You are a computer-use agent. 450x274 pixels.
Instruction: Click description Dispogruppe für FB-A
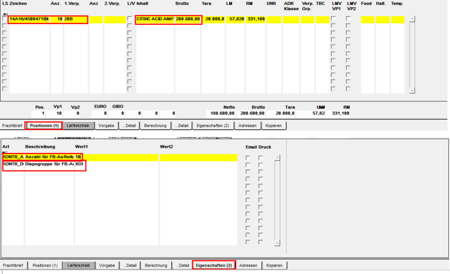click(x=49, y=164)
